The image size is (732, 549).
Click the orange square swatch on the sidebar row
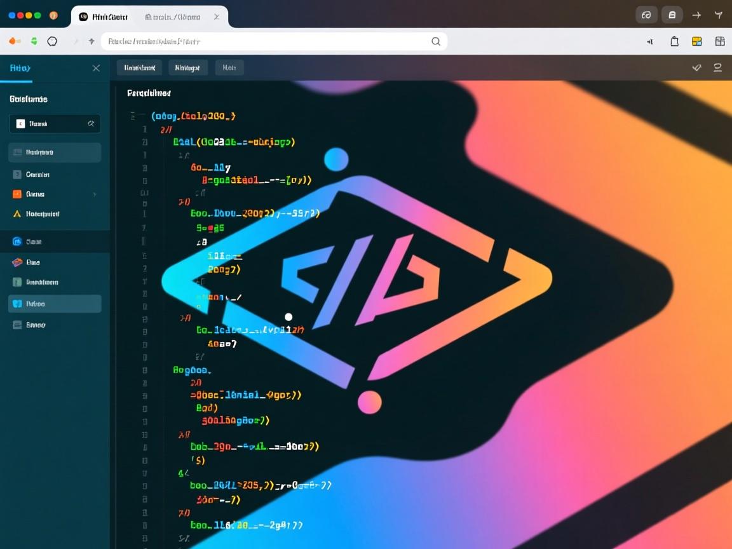[17, 194]
